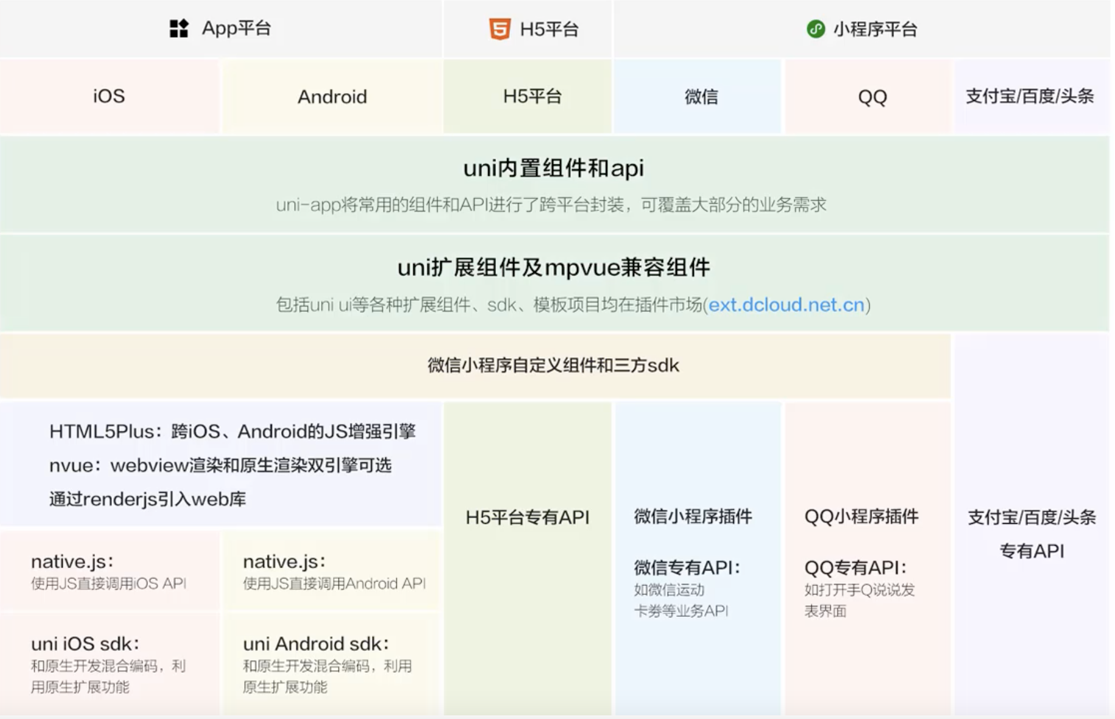Open the ext.dcloud.net.cn plugin market link
Viewport: 1115px width, 719px height.
[786, 305]
